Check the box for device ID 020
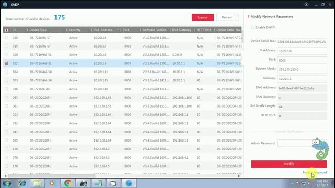The height and width of the screenshot is (188, 335). point(6,54)
